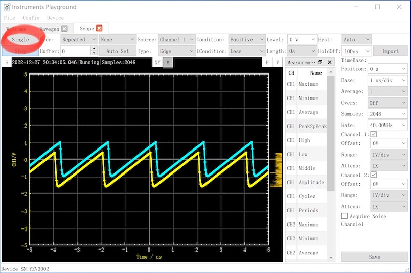Click the Save button
Viewport: 411px width, 273px height.
tap(374, 257)
